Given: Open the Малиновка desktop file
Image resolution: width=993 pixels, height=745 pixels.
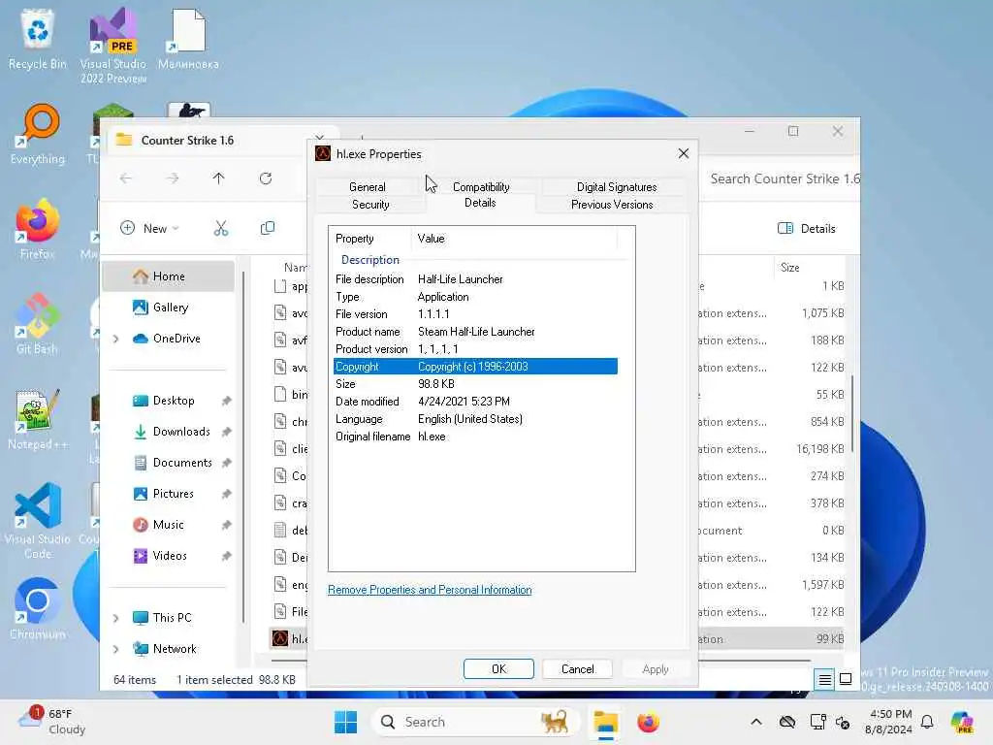Looking at the screenshot, I should point(188,38).
